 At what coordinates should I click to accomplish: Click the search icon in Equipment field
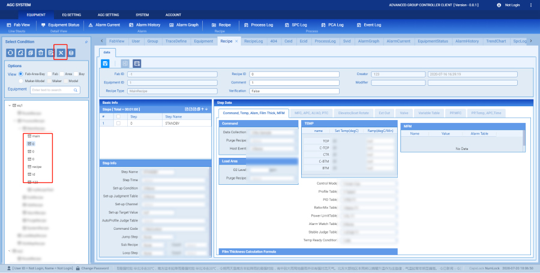click(x=76, y=90)
